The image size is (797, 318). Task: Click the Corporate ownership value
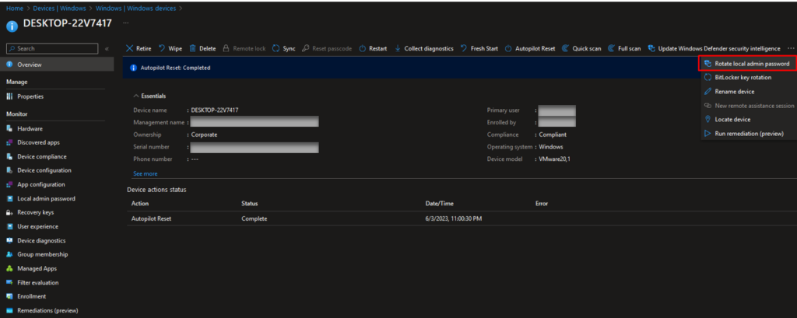(x=205, y=135)
